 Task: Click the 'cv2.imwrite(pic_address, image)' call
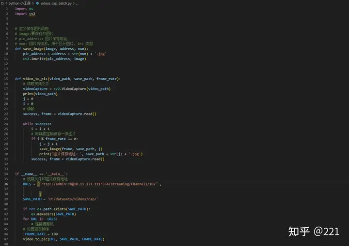click(x=54, y=59)
